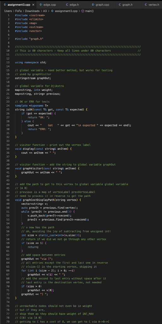Click on 'map<string, int> weight;' line
This screenshot has height=324, width=162.
34,90
